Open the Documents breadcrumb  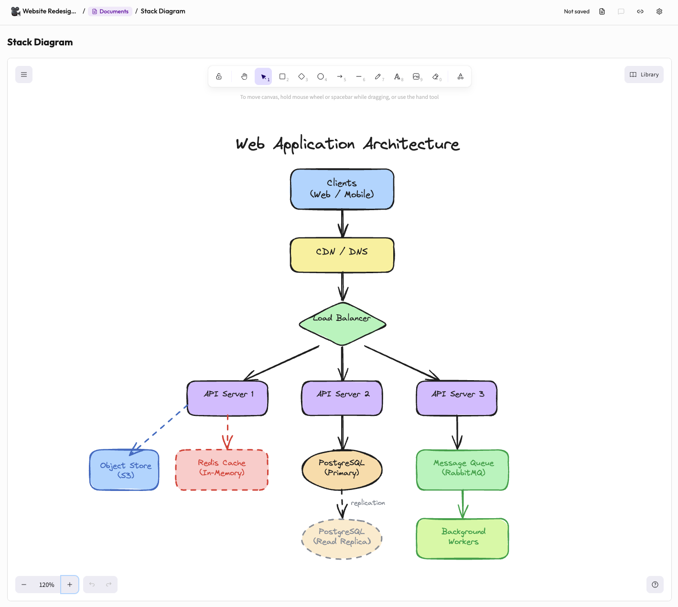click(110, 11)
